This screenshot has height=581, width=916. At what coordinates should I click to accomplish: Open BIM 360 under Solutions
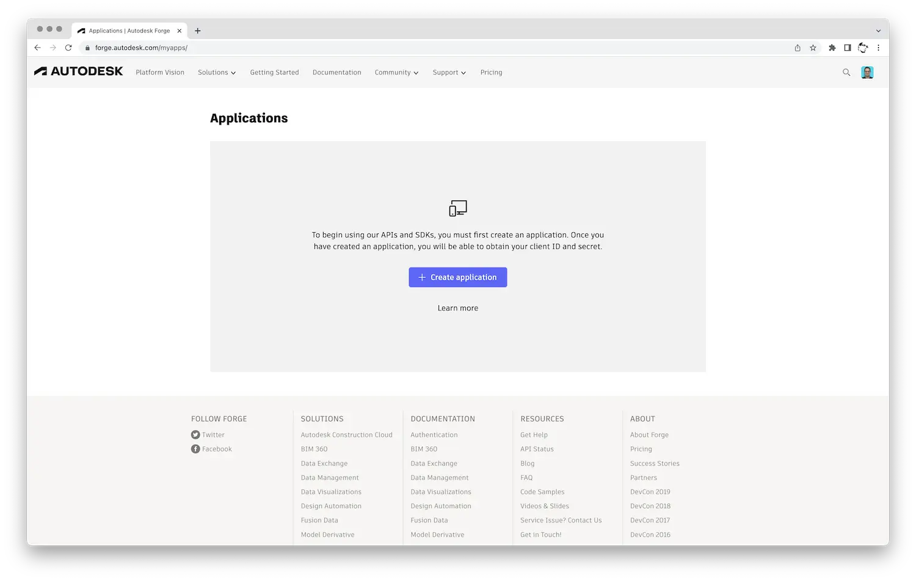[314, 449]
